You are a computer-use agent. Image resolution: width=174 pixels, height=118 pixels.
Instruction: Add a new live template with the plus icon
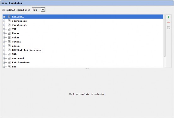(x=168, y=17)
